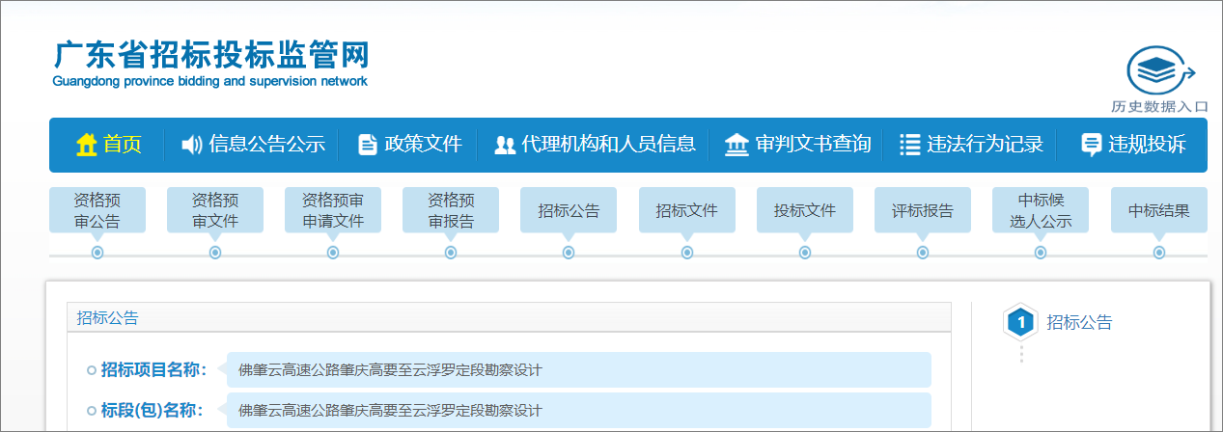Click the chat bubble icon for 违规投诉
1223x432 pixels.
pos(1091,145)
